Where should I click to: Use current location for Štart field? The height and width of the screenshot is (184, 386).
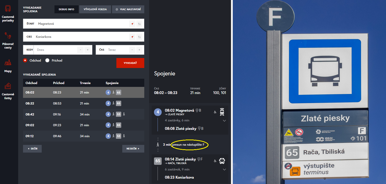pyautogui.click(x=132, y=24)
